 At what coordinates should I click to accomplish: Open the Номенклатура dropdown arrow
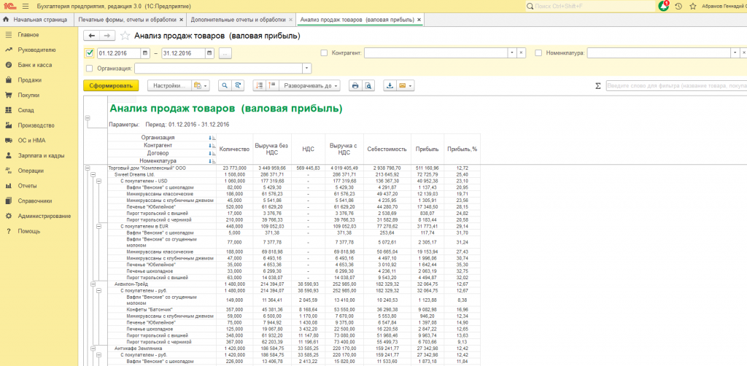(736, 52)
